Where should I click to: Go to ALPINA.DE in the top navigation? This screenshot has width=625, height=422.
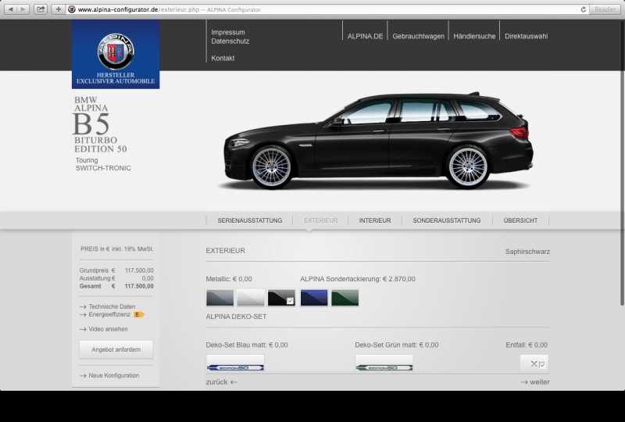(x=365, y=36)
